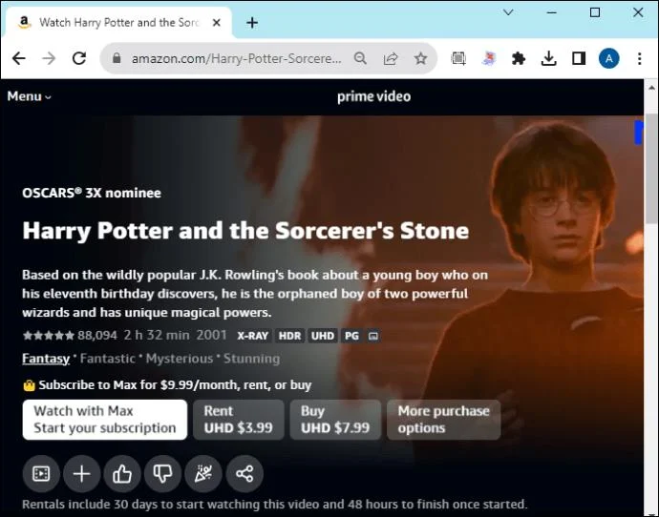Click the 2001 release year
The width and height of the screenshot is (659, 517).
click(x=211, y=336)
